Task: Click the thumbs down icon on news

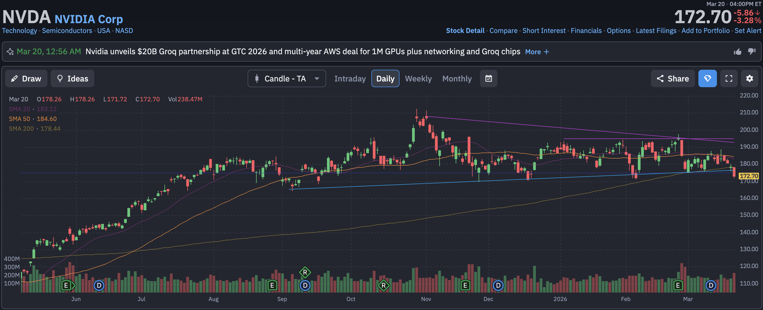Action: (x=752, y=51)
